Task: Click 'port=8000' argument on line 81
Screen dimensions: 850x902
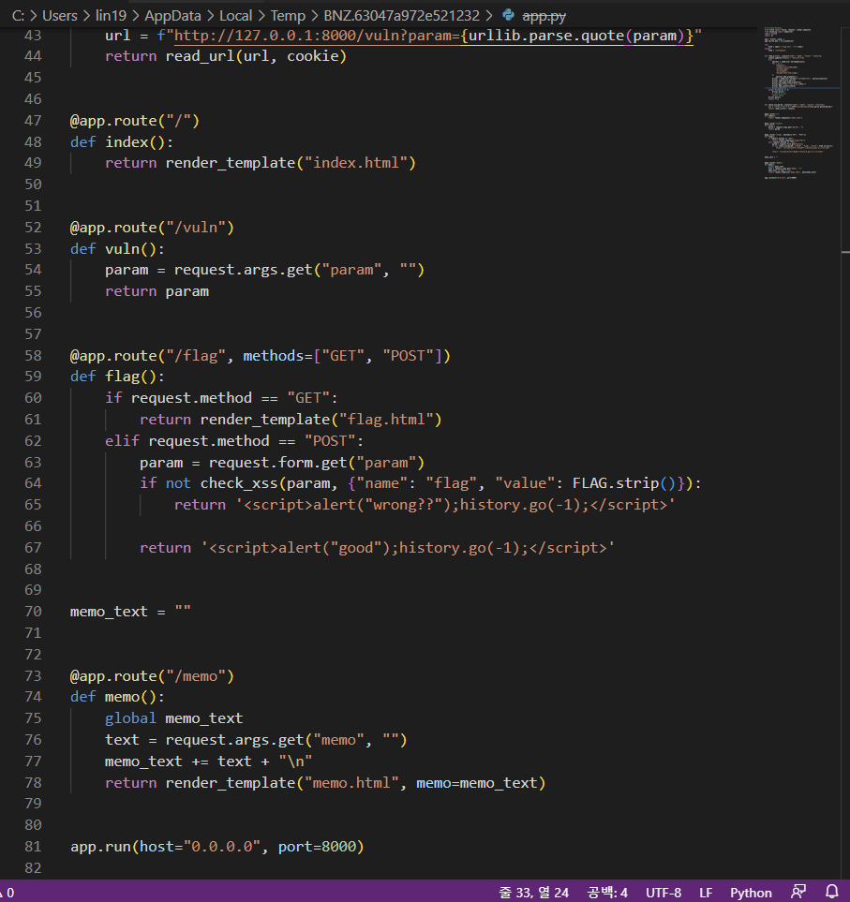Action: [x=317, y=846]
